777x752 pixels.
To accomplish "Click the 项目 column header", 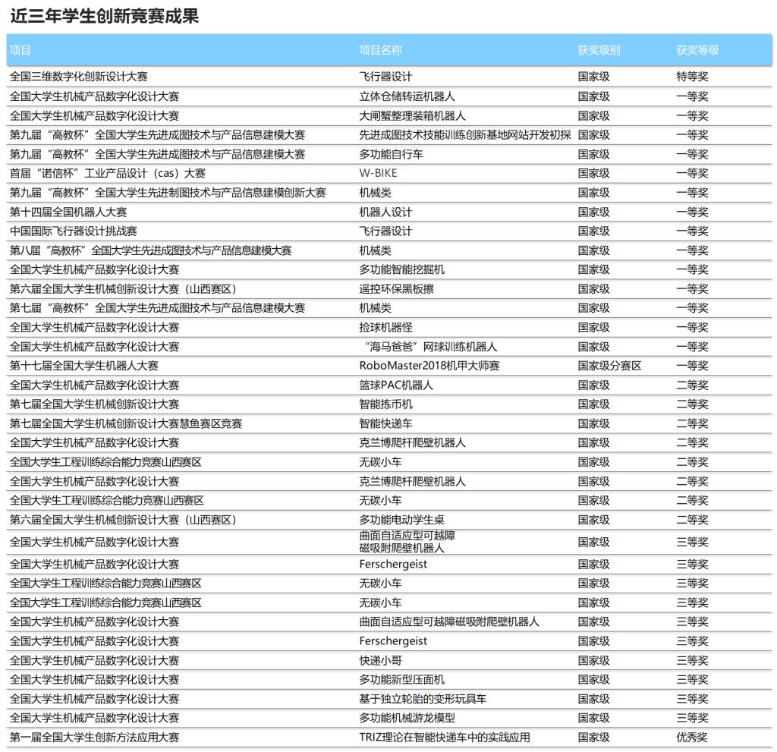I will click(20, 50).
